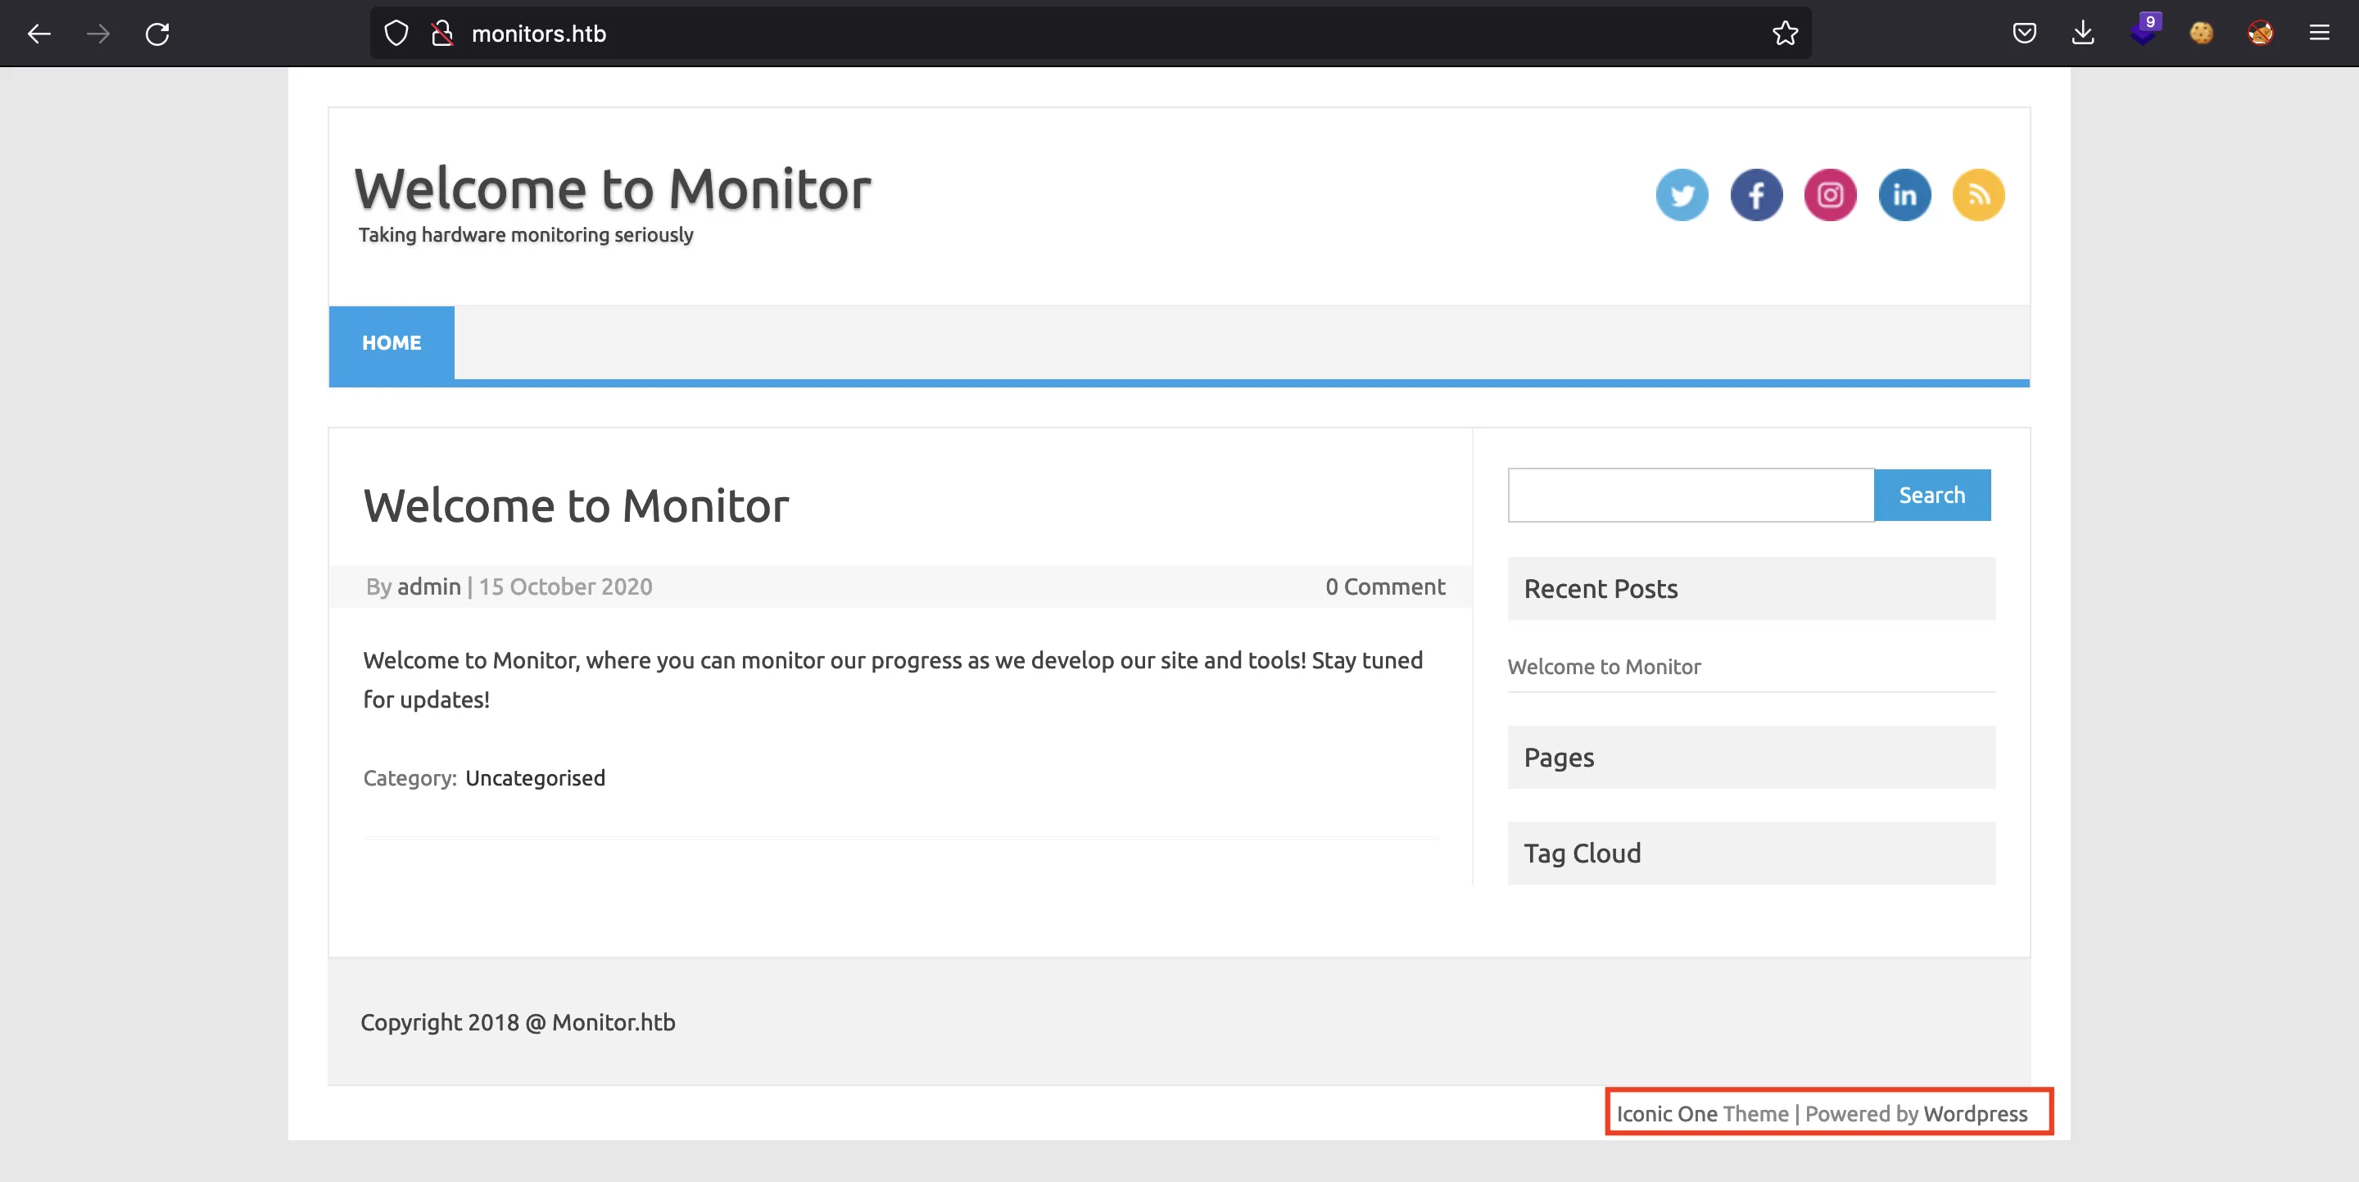This screenshot has width=2359, height=1182.
Task: Open the RSS feed icon
Action: coord(1978,195)
